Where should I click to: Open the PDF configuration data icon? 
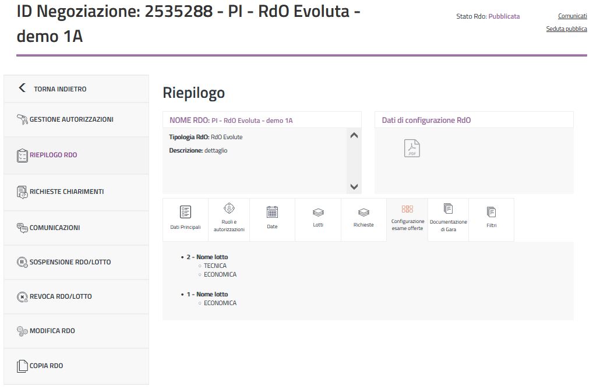pyautogui.click(x=412, y=148)
